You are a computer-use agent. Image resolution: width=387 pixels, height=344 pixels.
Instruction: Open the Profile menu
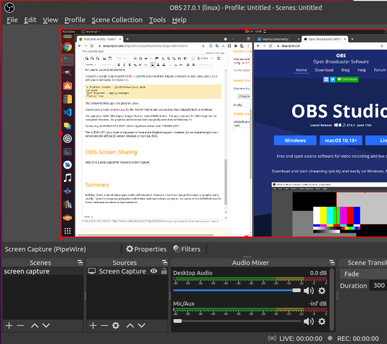pos(75,20)
